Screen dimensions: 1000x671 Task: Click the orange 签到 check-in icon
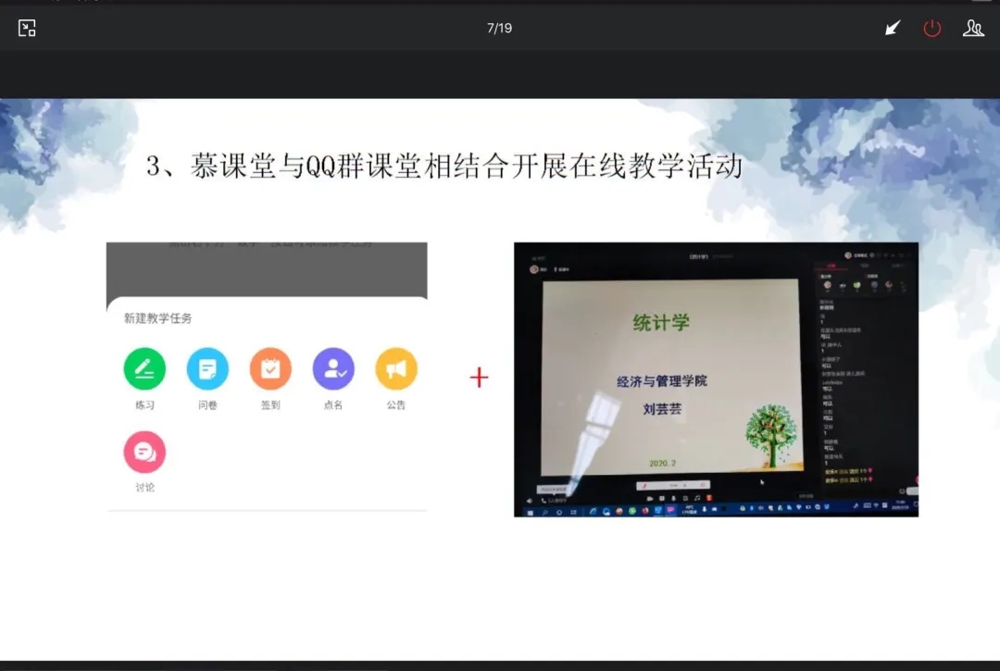pos(270,369)
